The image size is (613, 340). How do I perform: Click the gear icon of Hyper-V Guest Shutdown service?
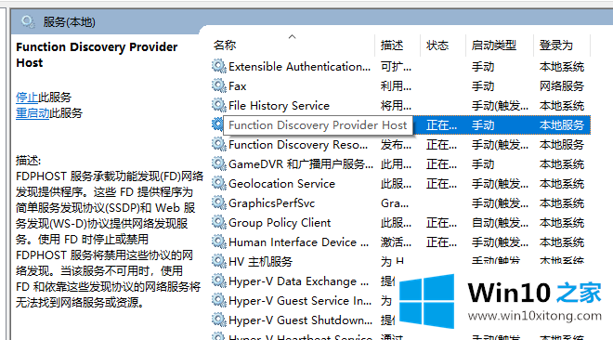pos(219,320)
